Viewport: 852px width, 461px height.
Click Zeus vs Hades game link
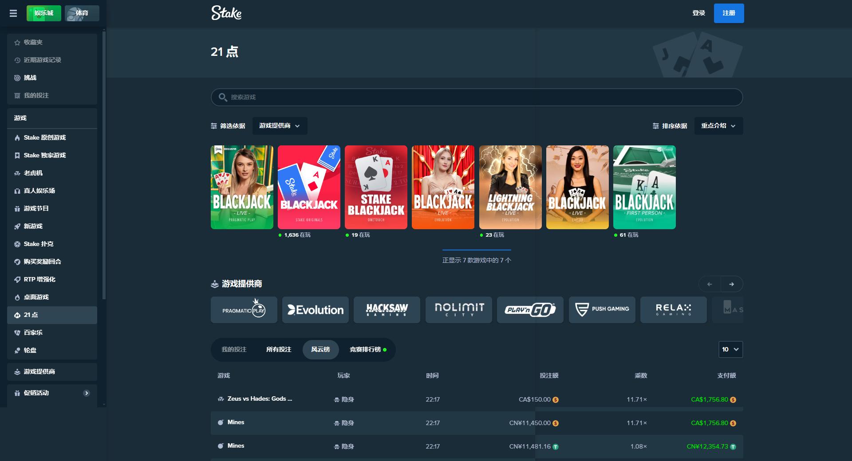pyautogui.click(x=260, y=399)
